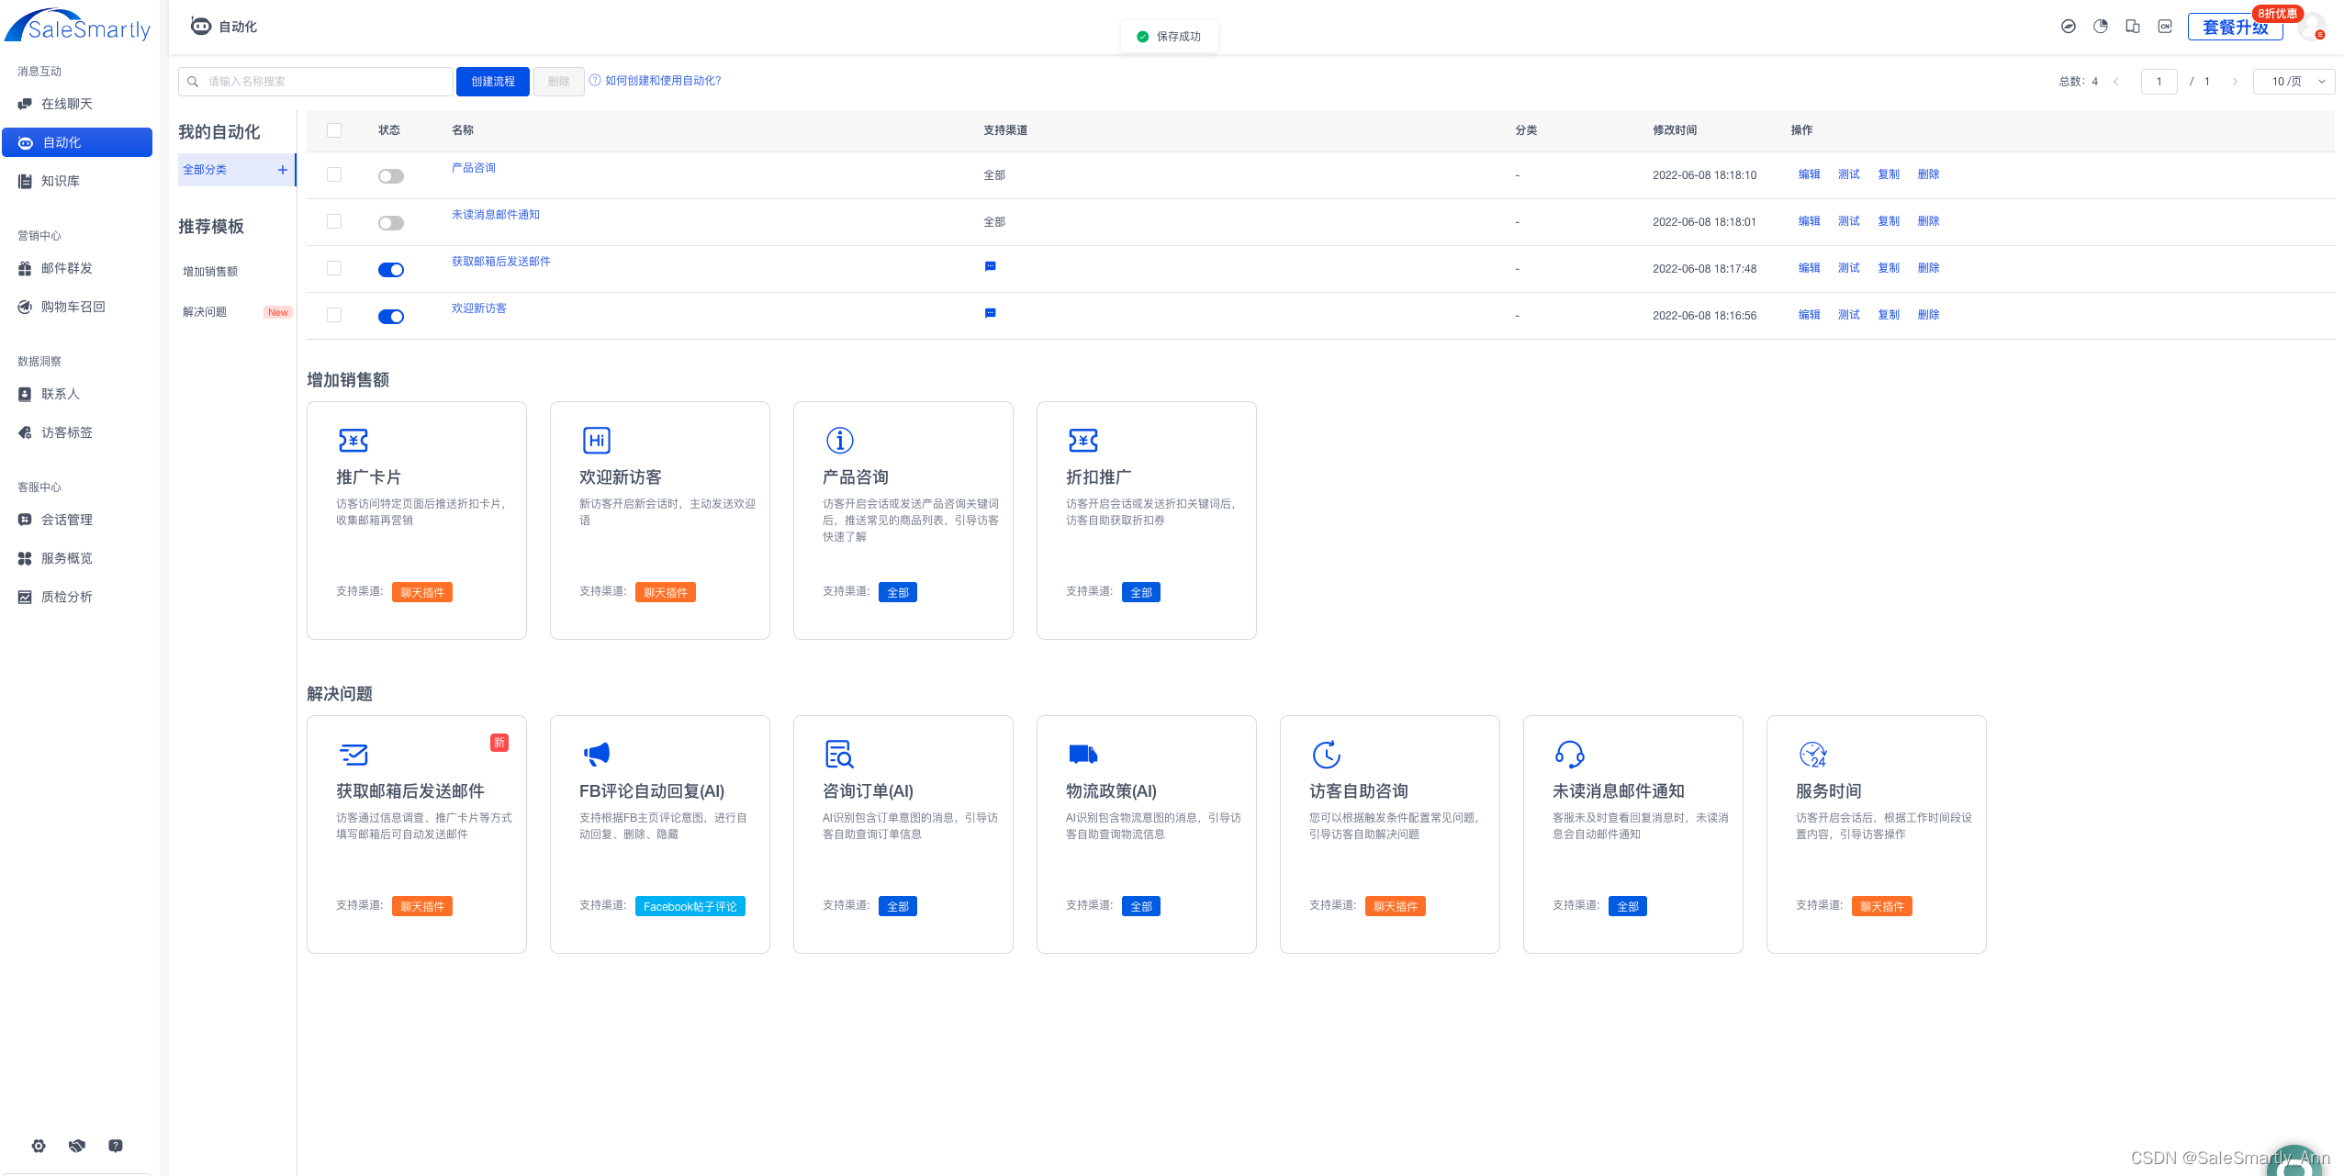Click the clock icon on 访客自助咨询 card
This screenshot has width=2344, height=1176.
click(x=1327, y=755)
